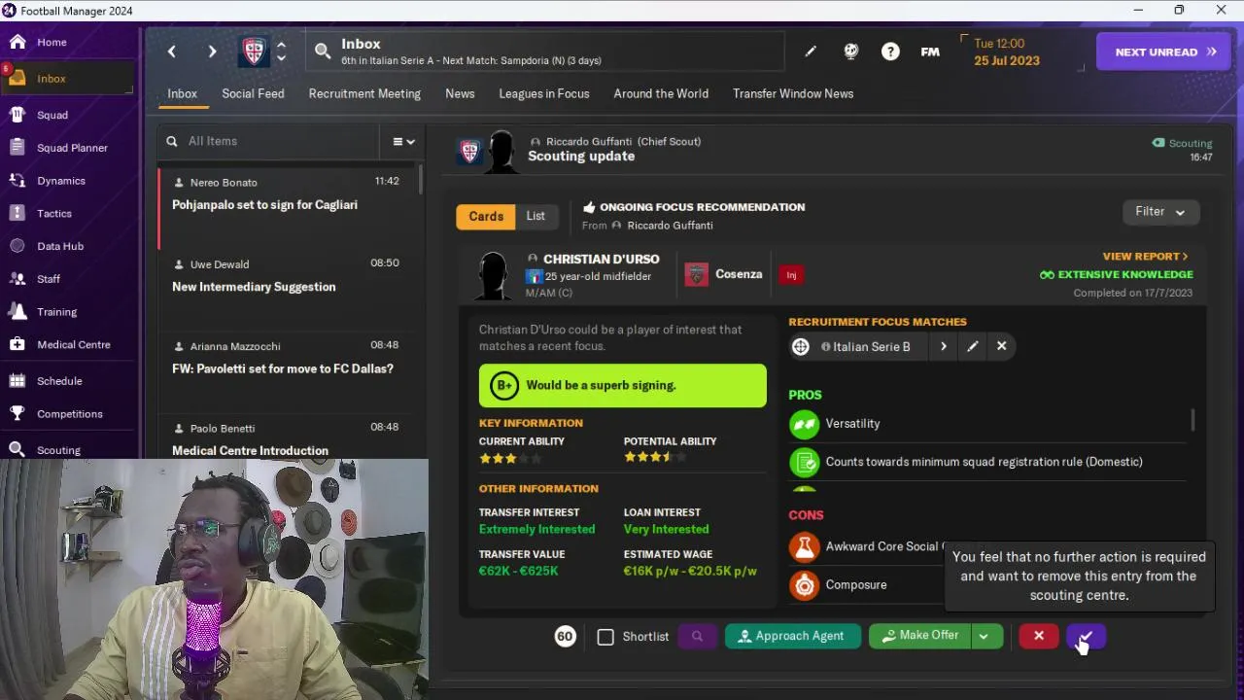Click the 60 rating badge

[x=565, y=637]
